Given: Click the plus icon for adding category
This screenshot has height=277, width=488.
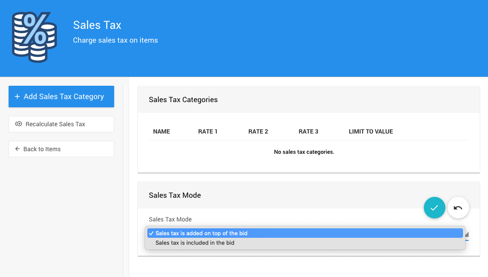Looking at the screenshot, I should (x=17, y=96).
